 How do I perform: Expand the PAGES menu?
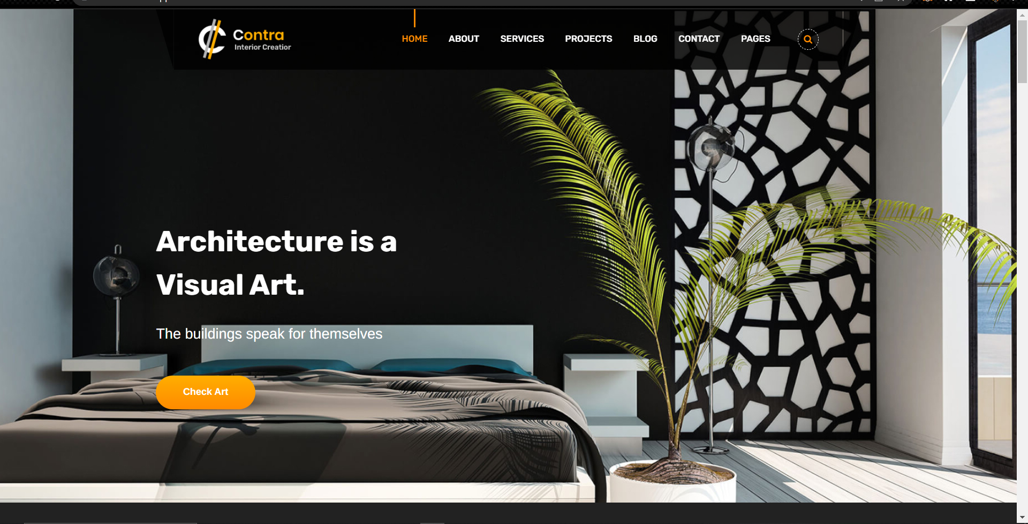coord(755,39)
